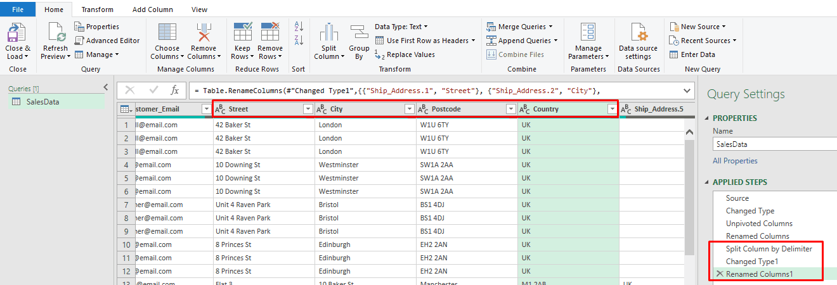Click Recent Sources
Viewport: 837px width, 285px height.
[x=703, y=41]
